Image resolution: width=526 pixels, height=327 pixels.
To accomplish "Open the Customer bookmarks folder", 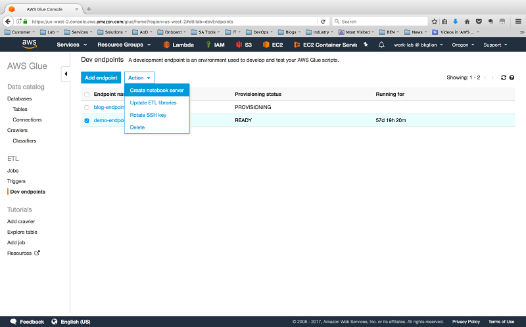I will [19, 32].
